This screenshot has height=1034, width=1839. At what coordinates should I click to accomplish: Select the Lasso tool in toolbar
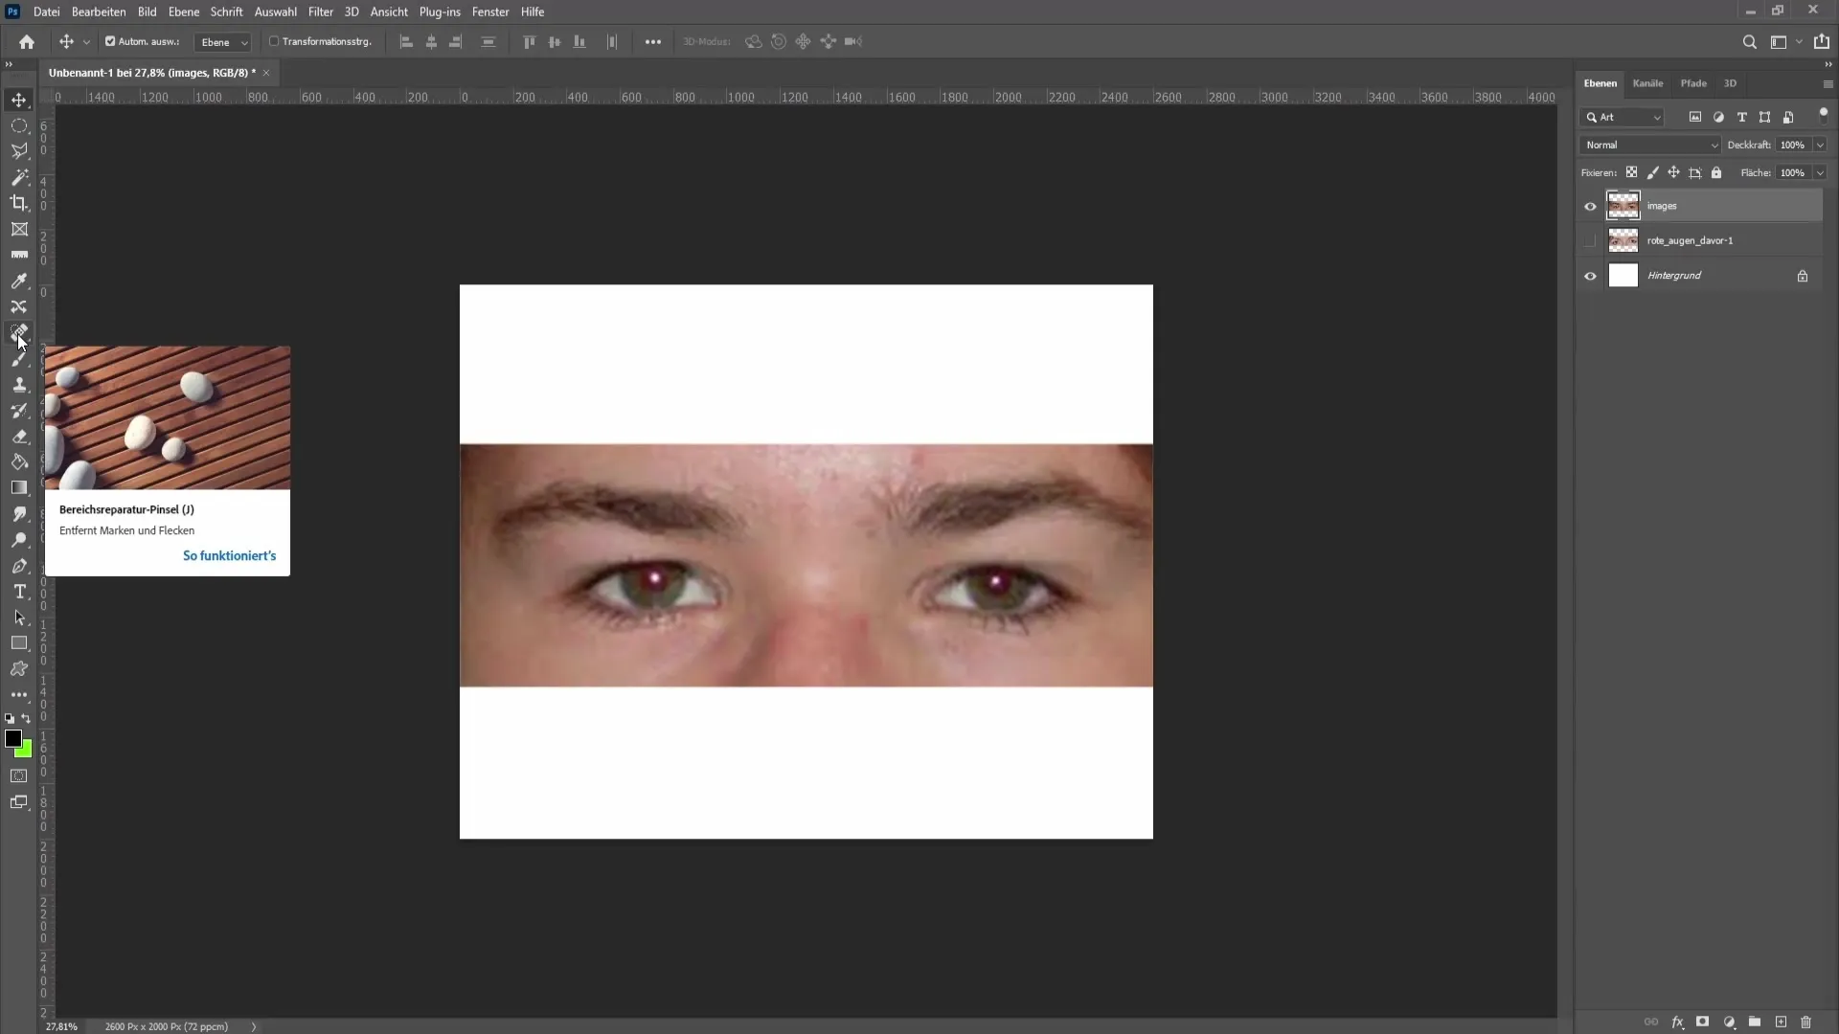[x=19, y=150]
